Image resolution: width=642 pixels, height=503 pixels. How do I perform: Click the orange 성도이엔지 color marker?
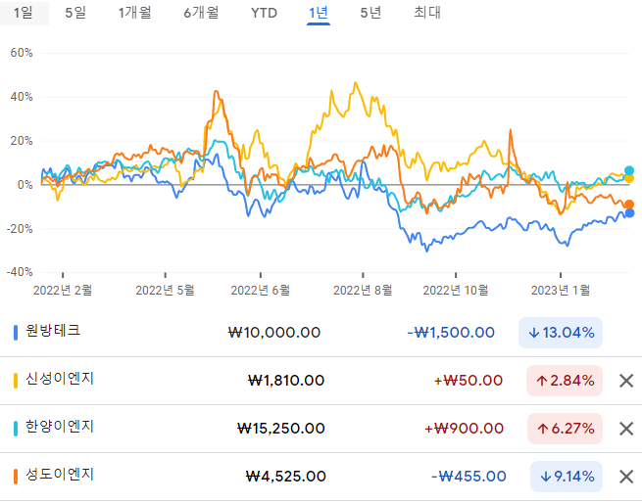tap(16, 477)
